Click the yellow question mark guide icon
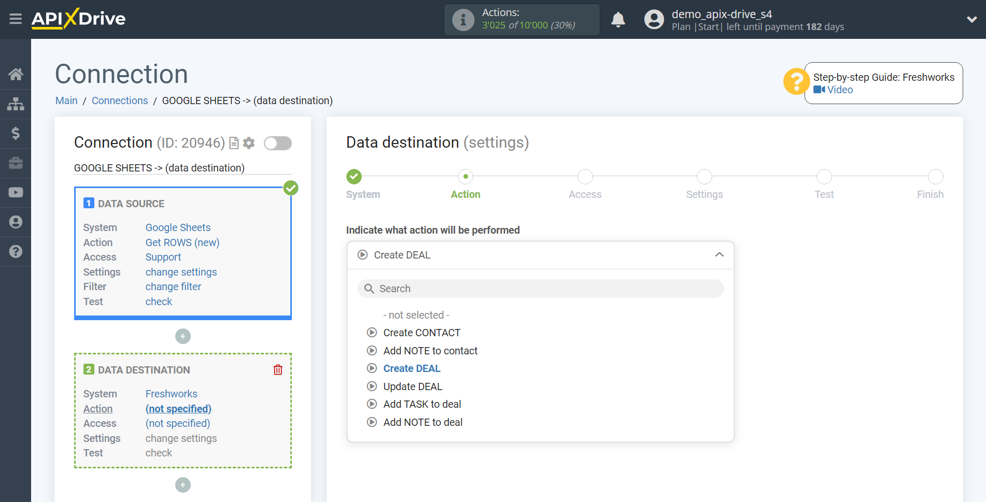 coord(796,82)
